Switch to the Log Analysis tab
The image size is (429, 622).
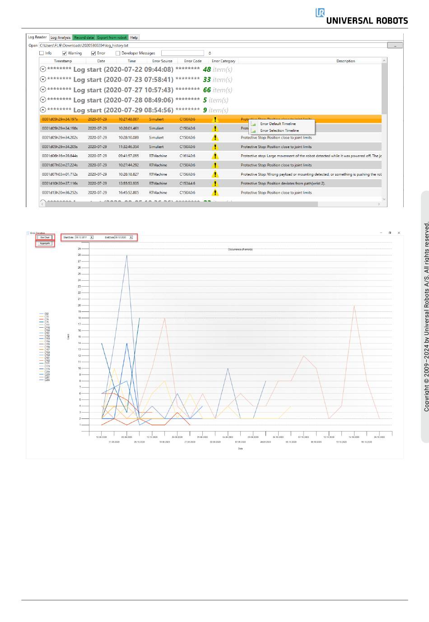coord(61,37)
